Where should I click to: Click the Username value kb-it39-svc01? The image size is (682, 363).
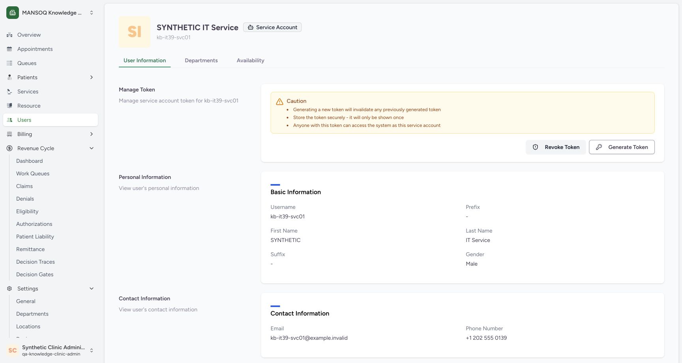[288, 216]
